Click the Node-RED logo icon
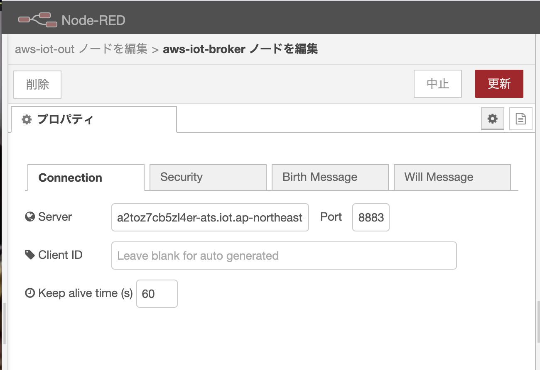540x370 pixels. [38, 19]
